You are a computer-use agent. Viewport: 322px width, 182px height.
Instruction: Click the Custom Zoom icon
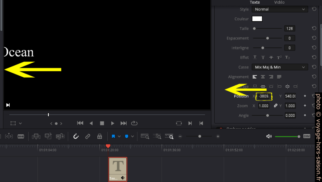point(169,136)
